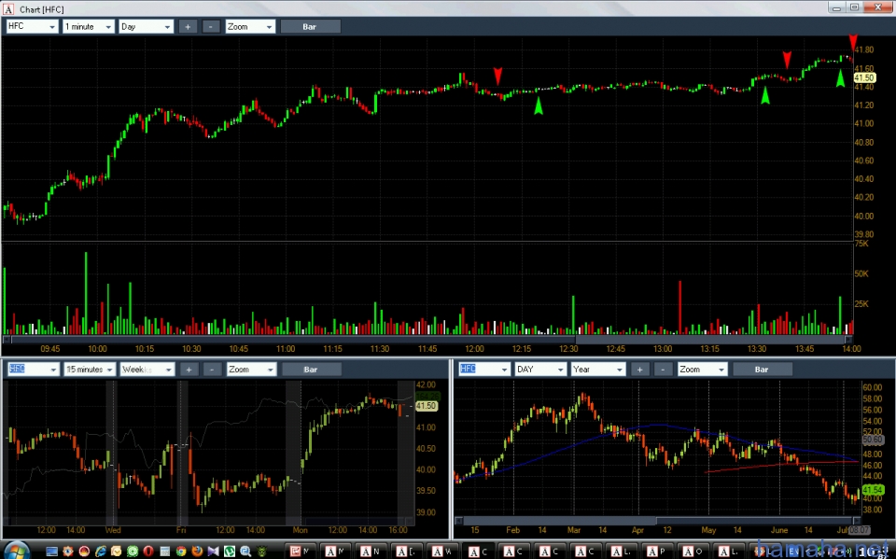
Task: Click the 75K volume axis label
Action: (x=861, y=245)
